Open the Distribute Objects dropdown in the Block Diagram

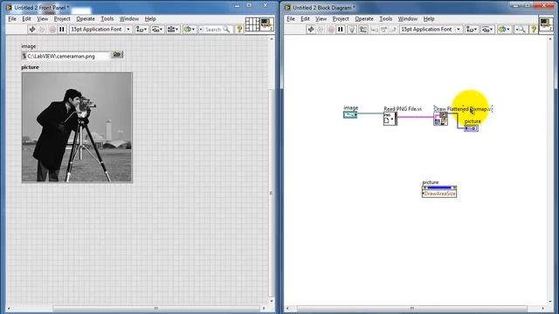(487, 29)
